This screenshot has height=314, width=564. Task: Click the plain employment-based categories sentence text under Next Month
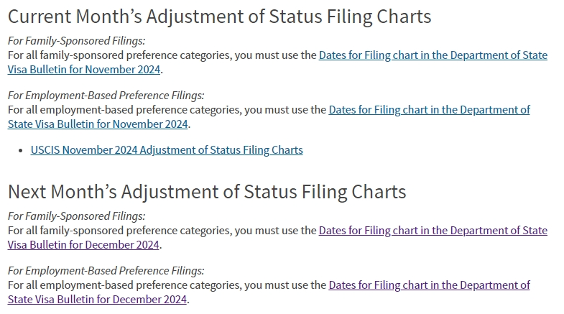[x=167, y=285]
